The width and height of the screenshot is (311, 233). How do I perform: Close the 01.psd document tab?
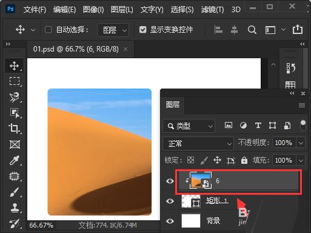click(125, 49)
